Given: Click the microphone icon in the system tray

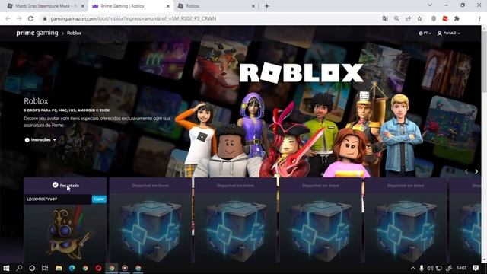Looking at the screenshot, I should [x=422, y=268].
